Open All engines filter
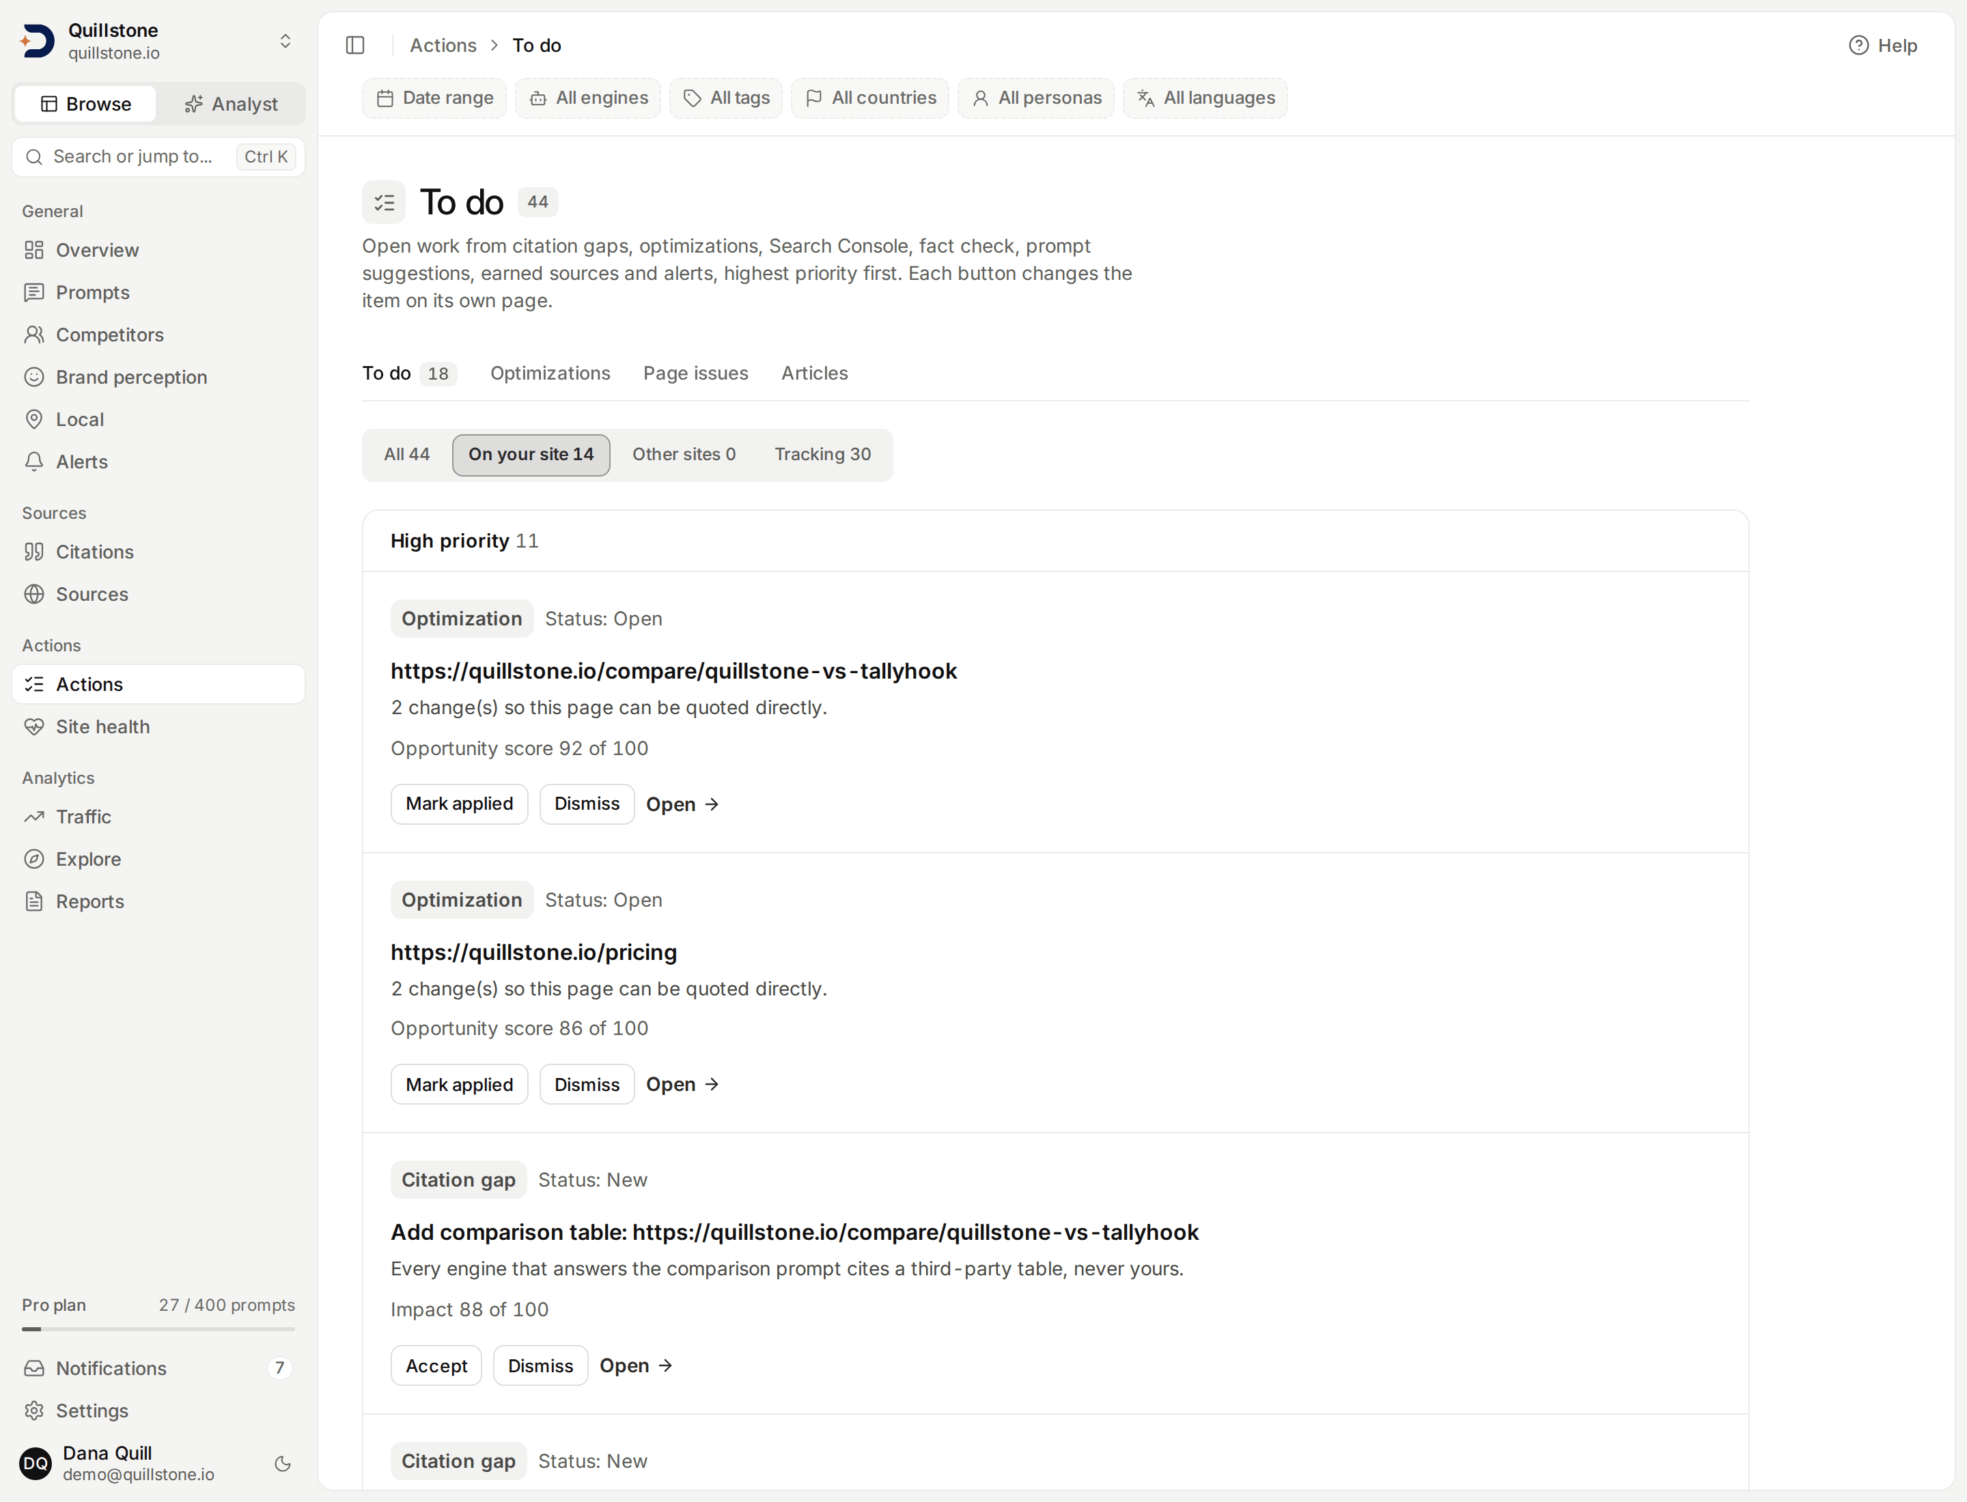The height and width of the screenshot is (1502, 1967). coord(587,98)
